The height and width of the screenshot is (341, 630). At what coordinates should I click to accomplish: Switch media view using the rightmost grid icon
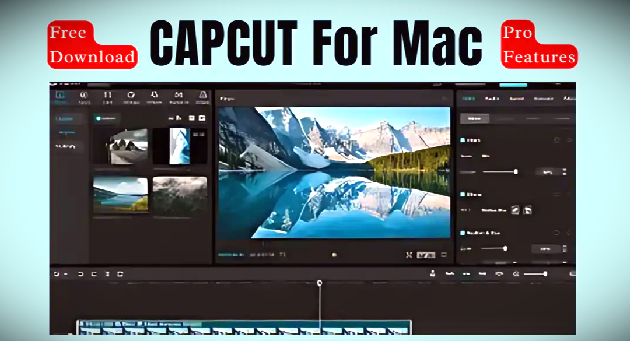click(x=202, y=118)
